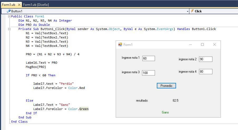
Task: Click the highlighted word Green in code
Action: pos(84,109)
